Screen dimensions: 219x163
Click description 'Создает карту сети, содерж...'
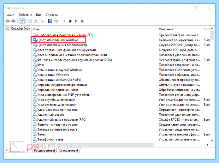pos(179,125)
